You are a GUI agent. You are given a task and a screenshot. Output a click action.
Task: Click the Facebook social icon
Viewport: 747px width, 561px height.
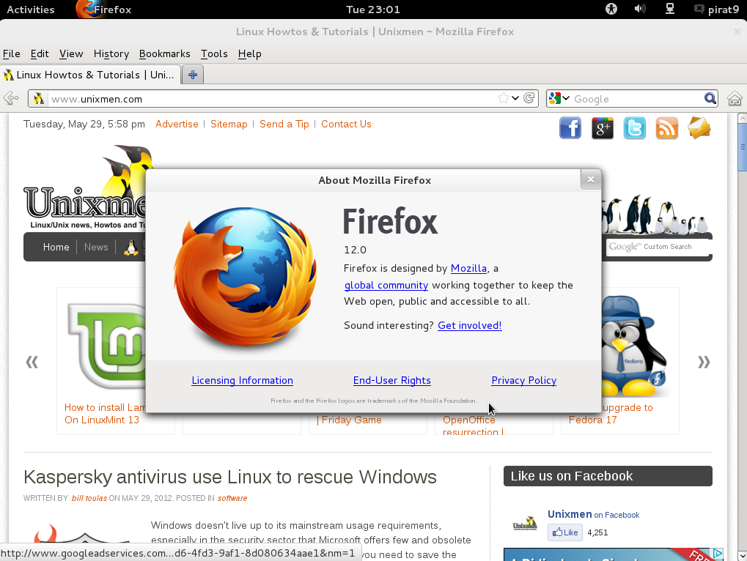click(x=570, y=128)
